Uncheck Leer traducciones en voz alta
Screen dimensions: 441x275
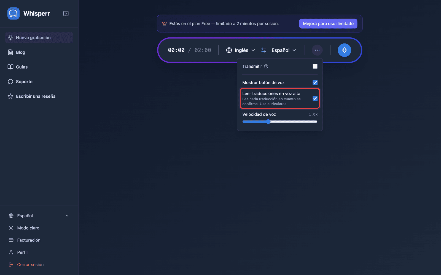pos(315,98)
